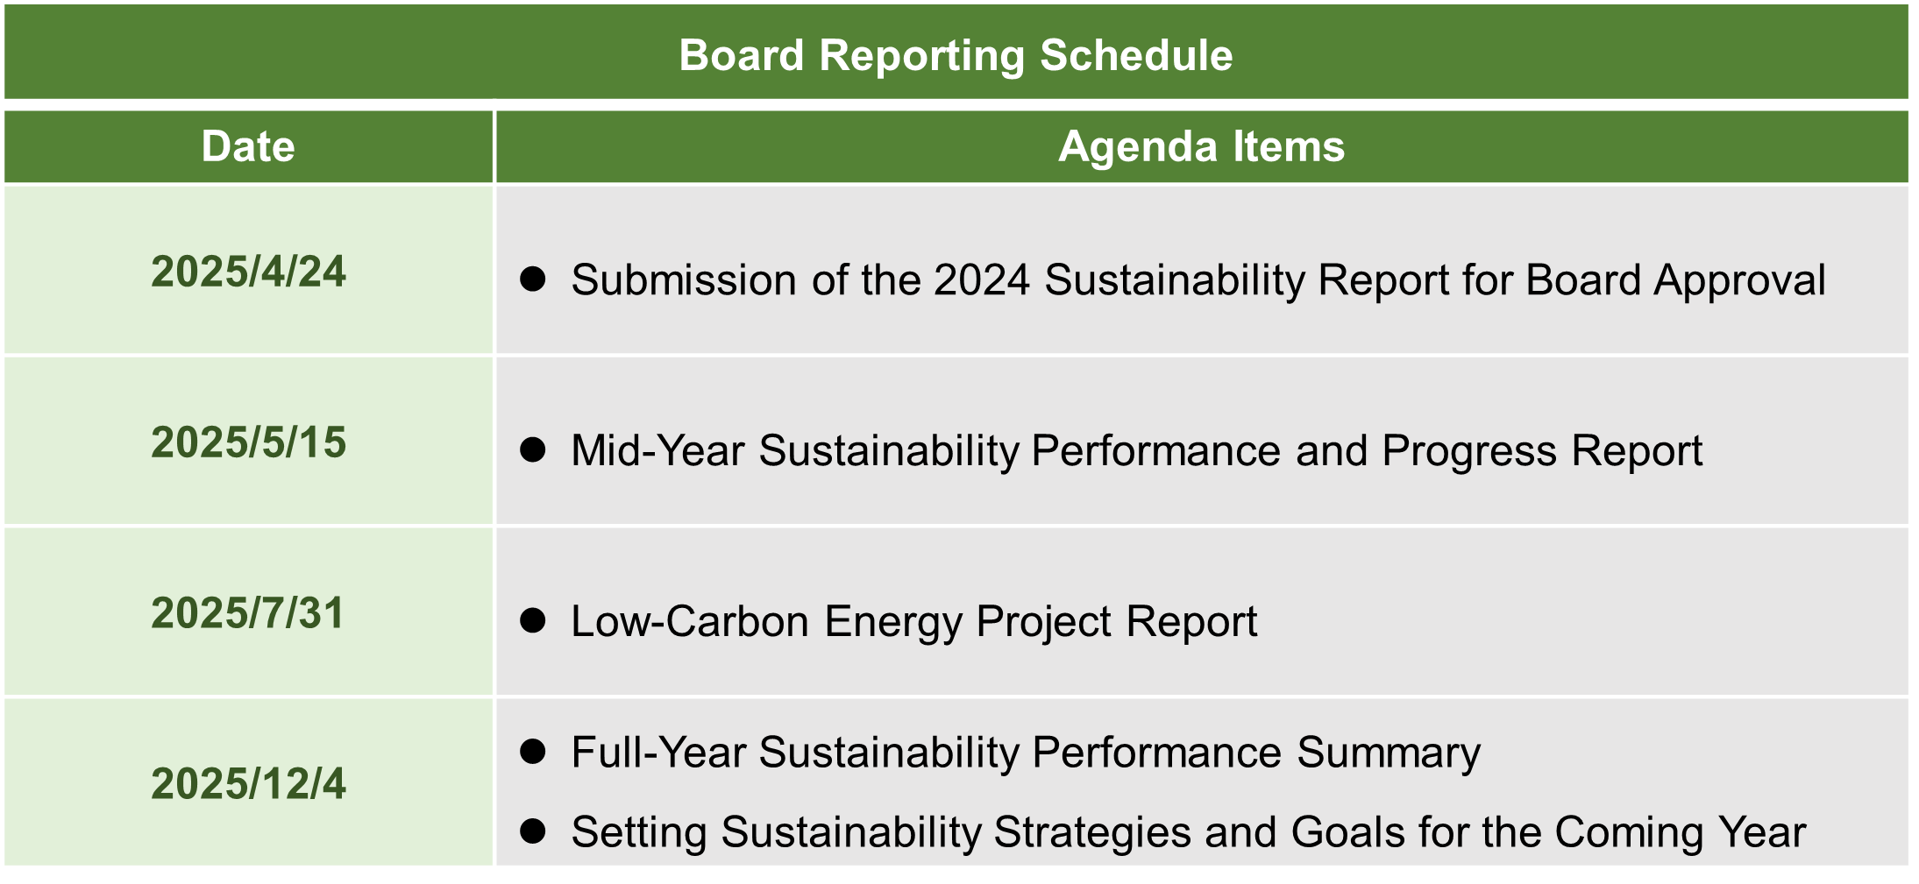Click the Mid-Year Sustainability Performance item
1919x884 pixels.
[1136, 451]
